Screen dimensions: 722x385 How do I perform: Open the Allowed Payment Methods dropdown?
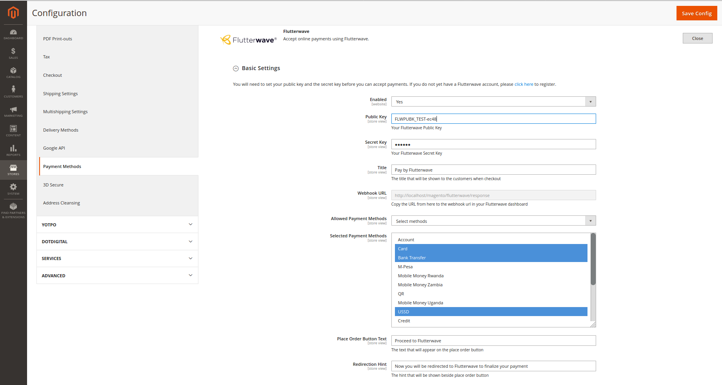tap(493, 221)
